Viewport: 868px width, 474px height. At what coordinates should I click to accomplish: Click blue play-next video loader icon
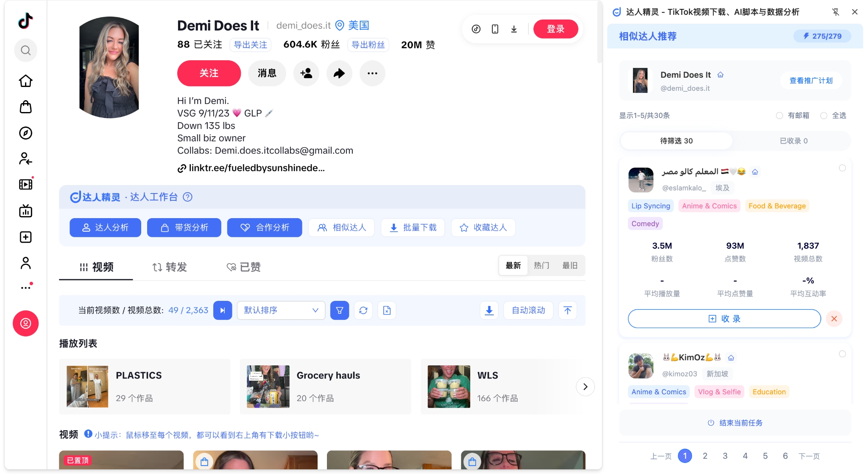pyautogui.click(x=223, y=310)
